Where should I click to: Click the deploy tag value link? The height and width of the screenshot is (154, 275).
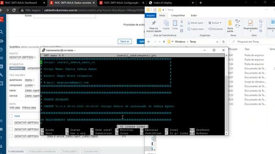[29, 80]
